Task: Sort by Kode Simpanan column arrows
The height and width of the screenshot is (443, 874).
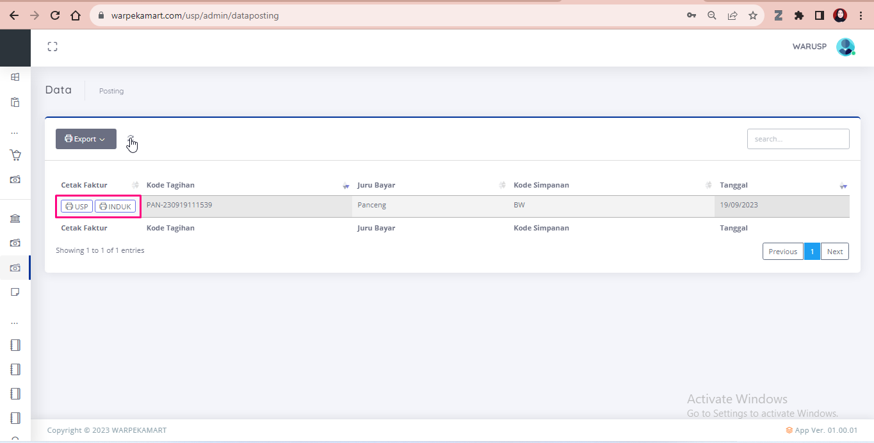Action: coord(709,185)
